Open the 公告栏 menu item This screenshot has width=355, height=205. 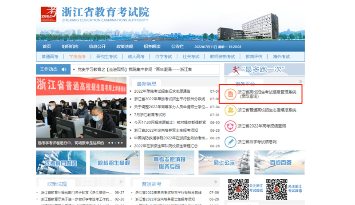point(177,47)
